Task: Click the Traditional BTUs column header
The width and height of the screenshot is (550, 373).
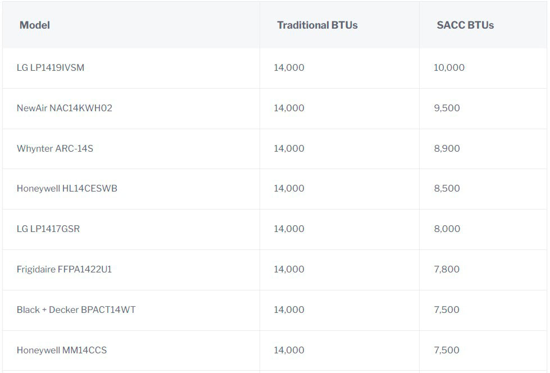Action: point(317,25)
